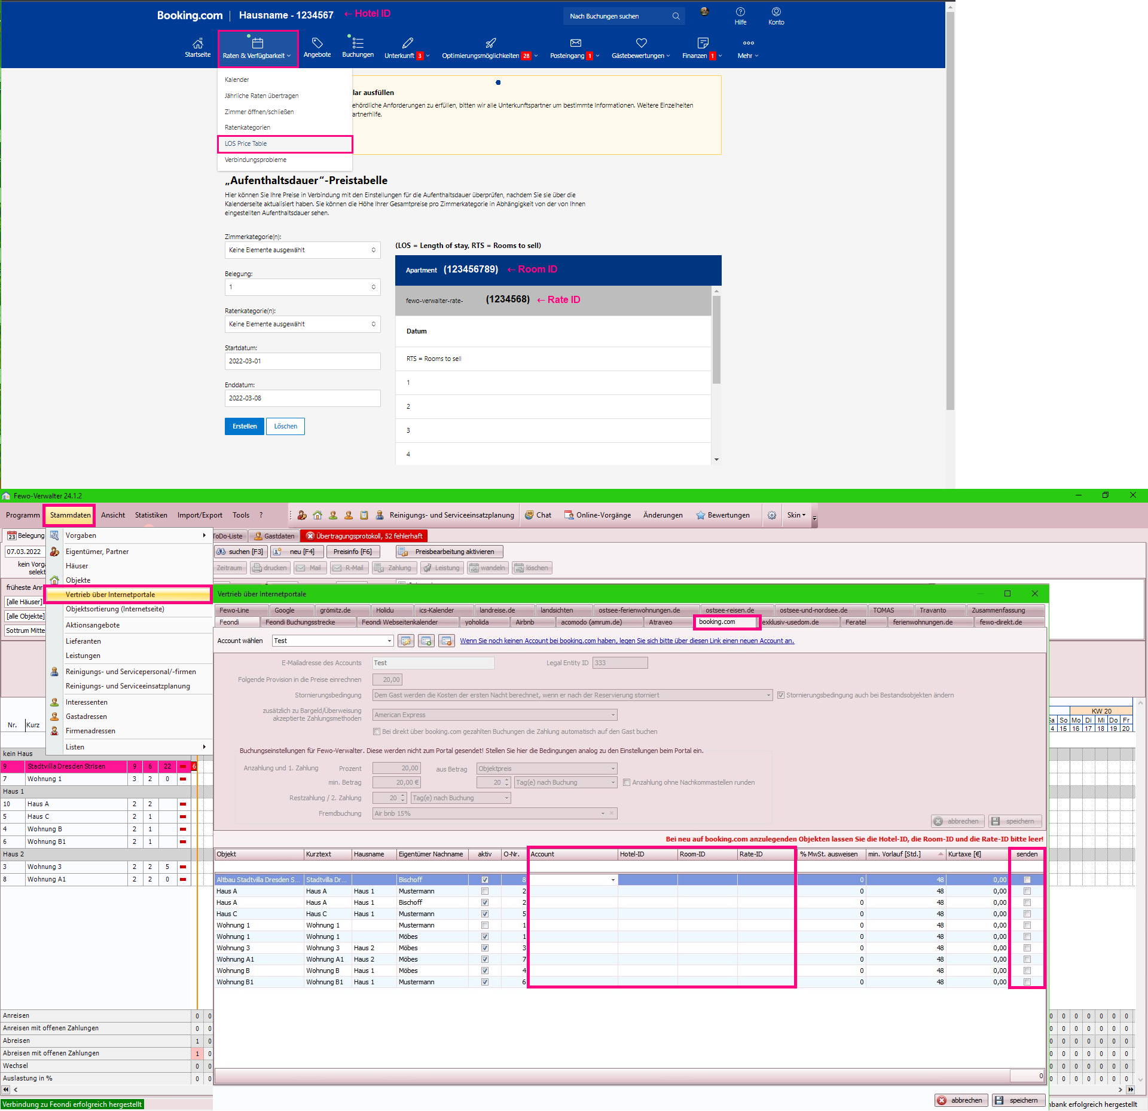Open the Skin dropdown in toolbar
Image resolution: width=1148 pixels, height=1111 pixels.
(796, 515)
